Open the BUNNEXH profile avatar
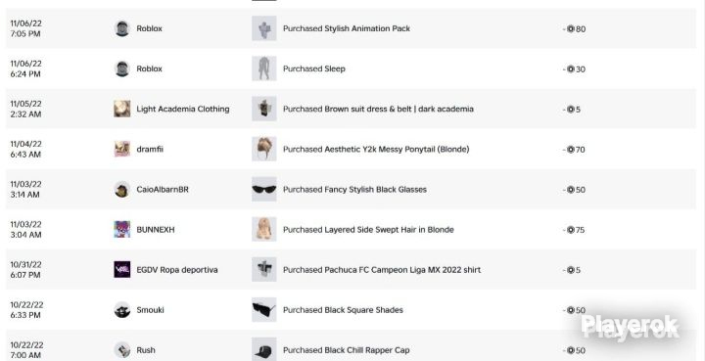The width and height of the screenshot is (705, 361). (x=121, y=230)
